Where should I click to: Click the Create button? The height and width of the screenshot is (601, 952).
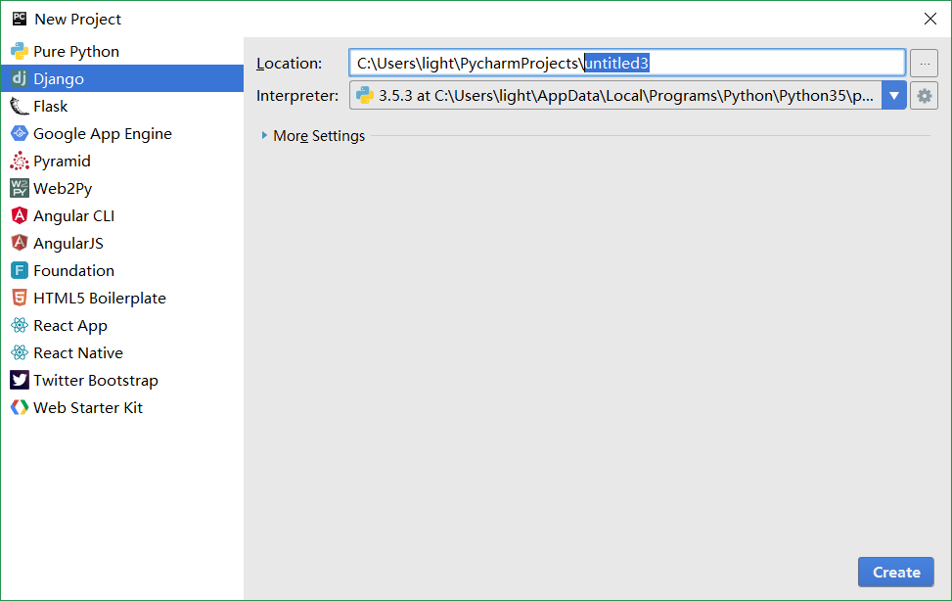[895, 572]
